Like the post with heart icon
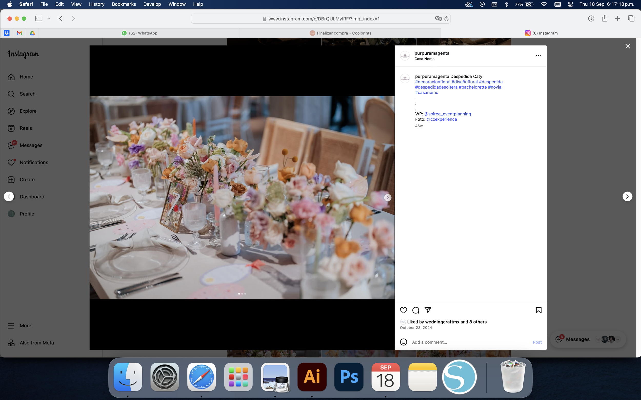Viewport: 641px width, 400px height. [x=403, y=310]
